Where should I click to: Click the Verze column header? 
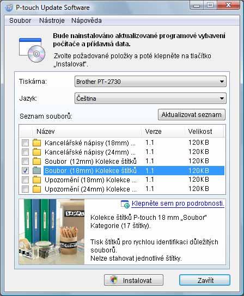point(163,131)
